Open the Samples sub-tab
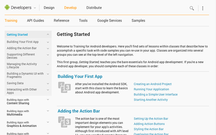The height and width of the screenshot is (135, 216). (x=138, y=21)
